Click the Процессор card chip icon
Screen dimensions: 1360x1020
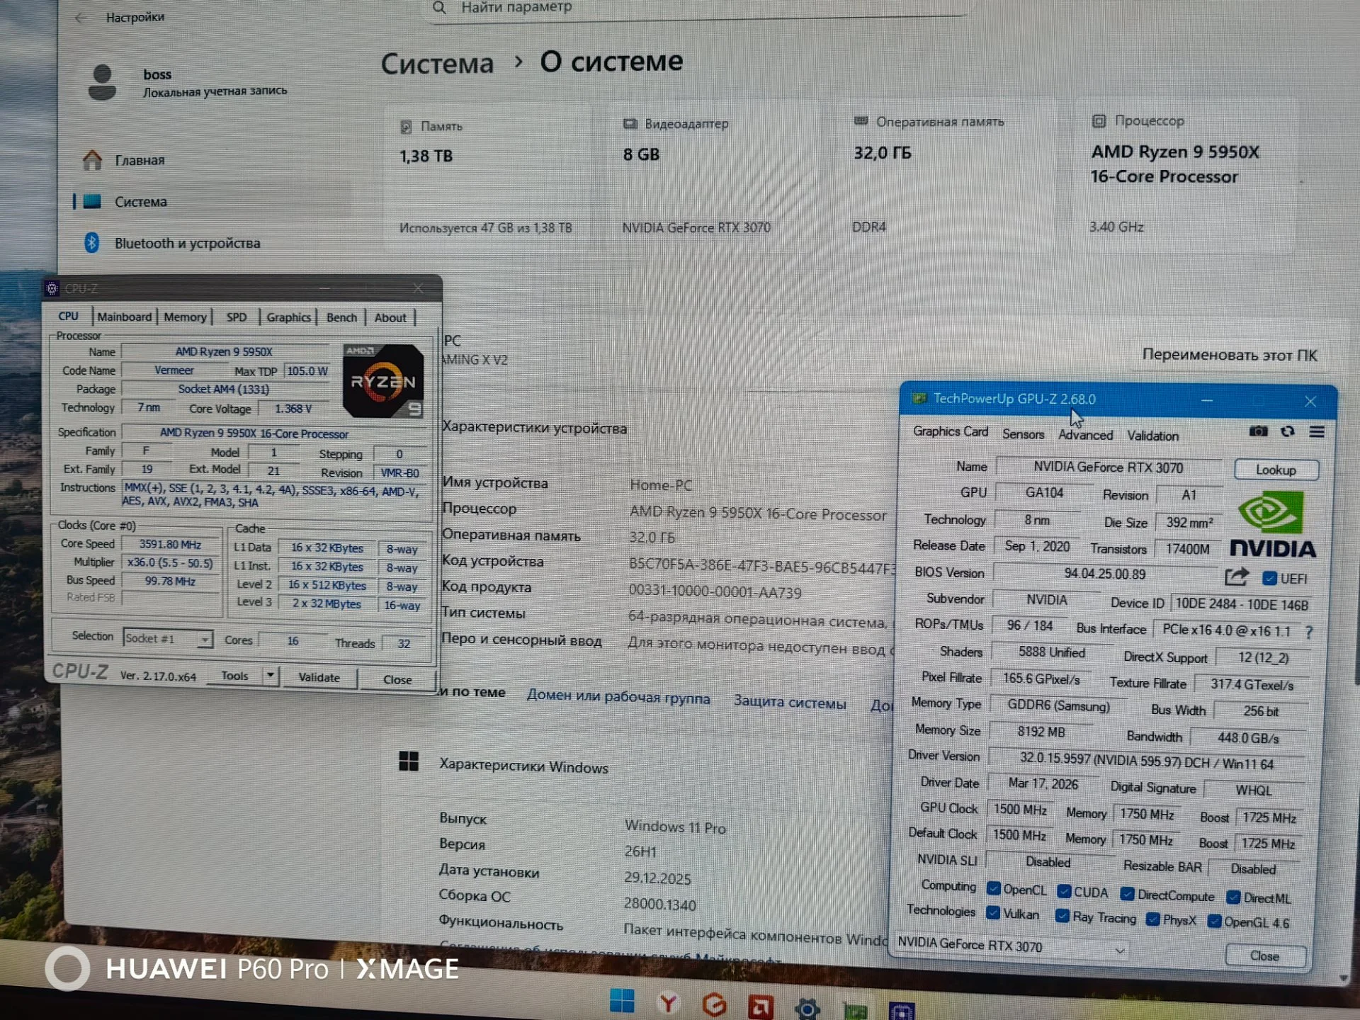click(x=1099, y=121)
